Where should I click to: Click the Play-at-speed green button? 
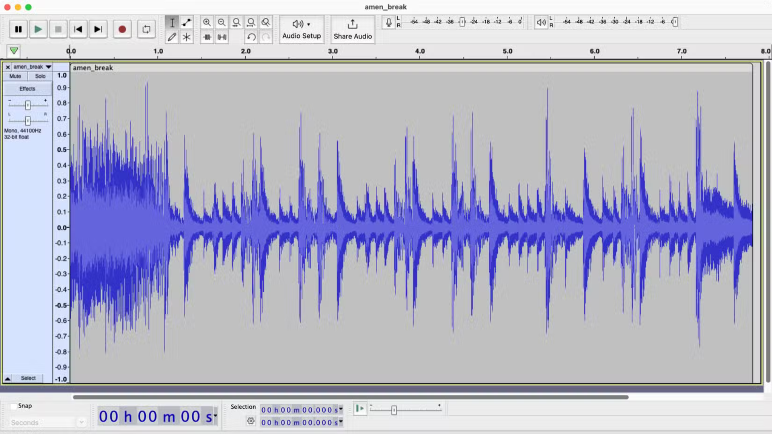pyautogui.click(x=360, y=409)
